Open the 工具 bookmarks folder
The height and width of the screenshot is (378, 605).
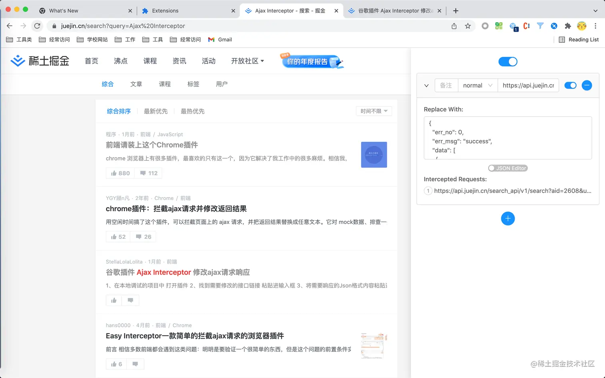tap(152, 40)
